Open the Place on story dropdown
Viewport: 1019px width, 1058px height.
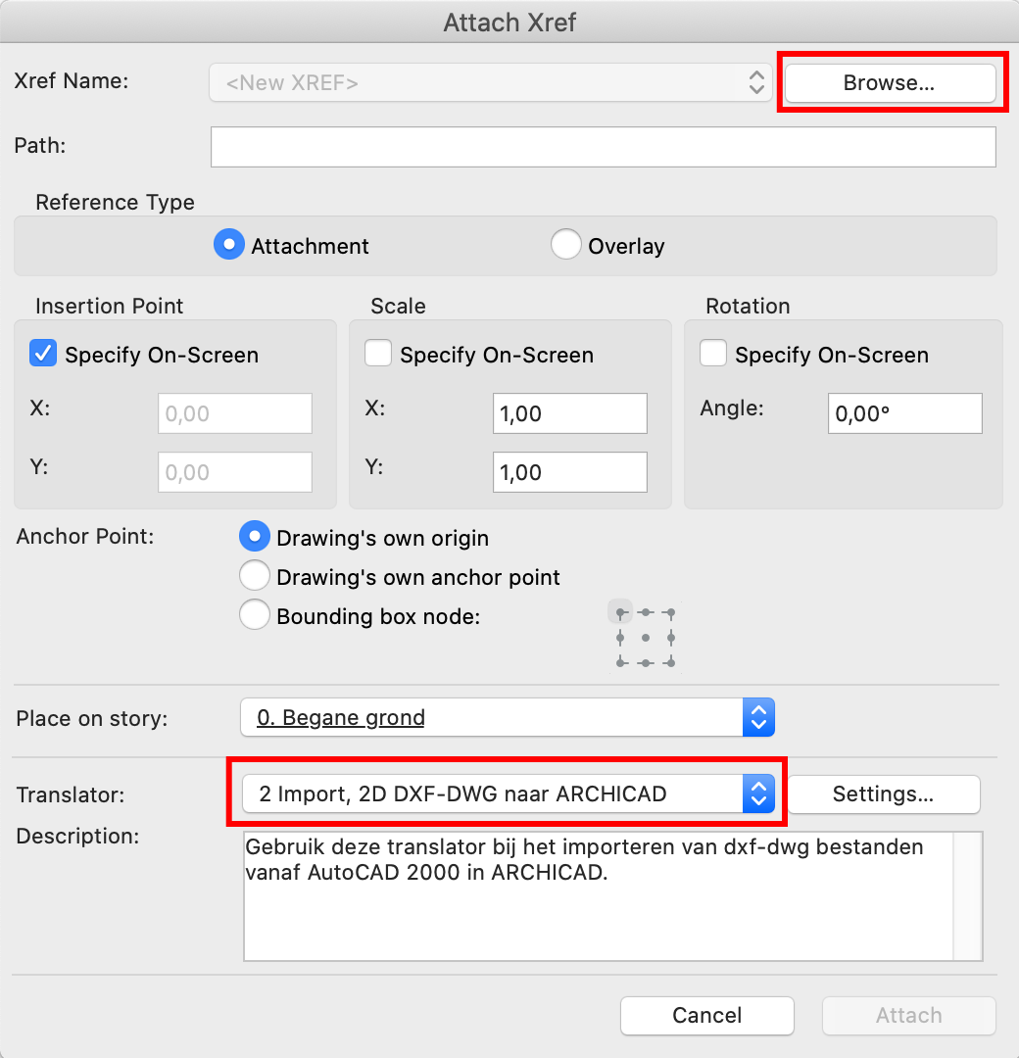(508, 717)
